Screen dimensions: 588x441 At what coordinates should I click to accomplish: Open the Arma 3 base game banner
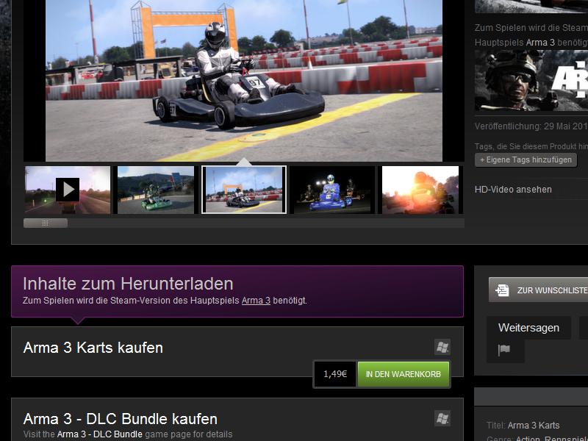tap(531, 81)
